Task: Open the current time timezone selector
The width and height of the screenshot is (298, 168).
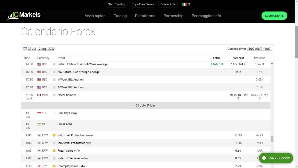Action: tap(259, 49)
